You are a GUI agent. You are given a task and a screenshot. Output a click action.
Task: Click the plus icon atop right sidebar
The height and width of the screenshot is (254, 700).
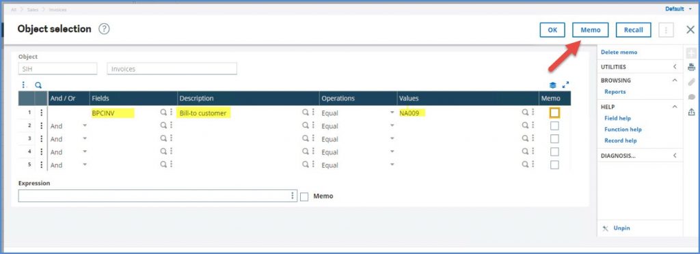692,53
